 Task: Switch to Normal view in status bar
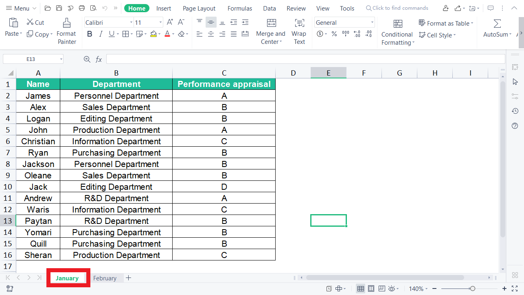[360, 288]
